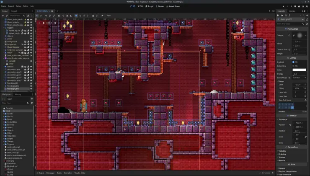Expand the Assets folder in FileSystem
Image resolution: width=310 pixels, height=176 pixels.
coord(3,114)
